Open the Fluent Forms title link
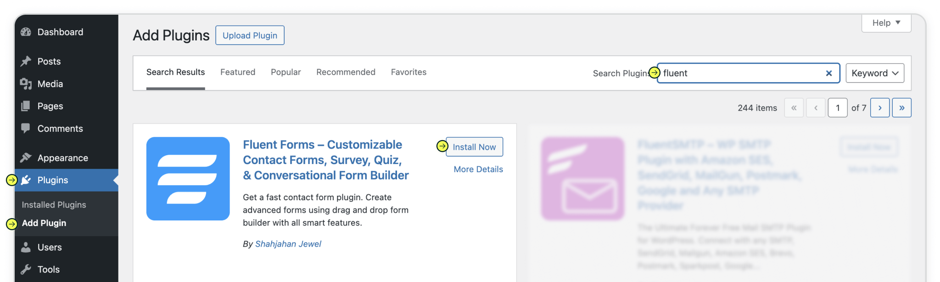940x282 pixels. (x=325, y=160)
